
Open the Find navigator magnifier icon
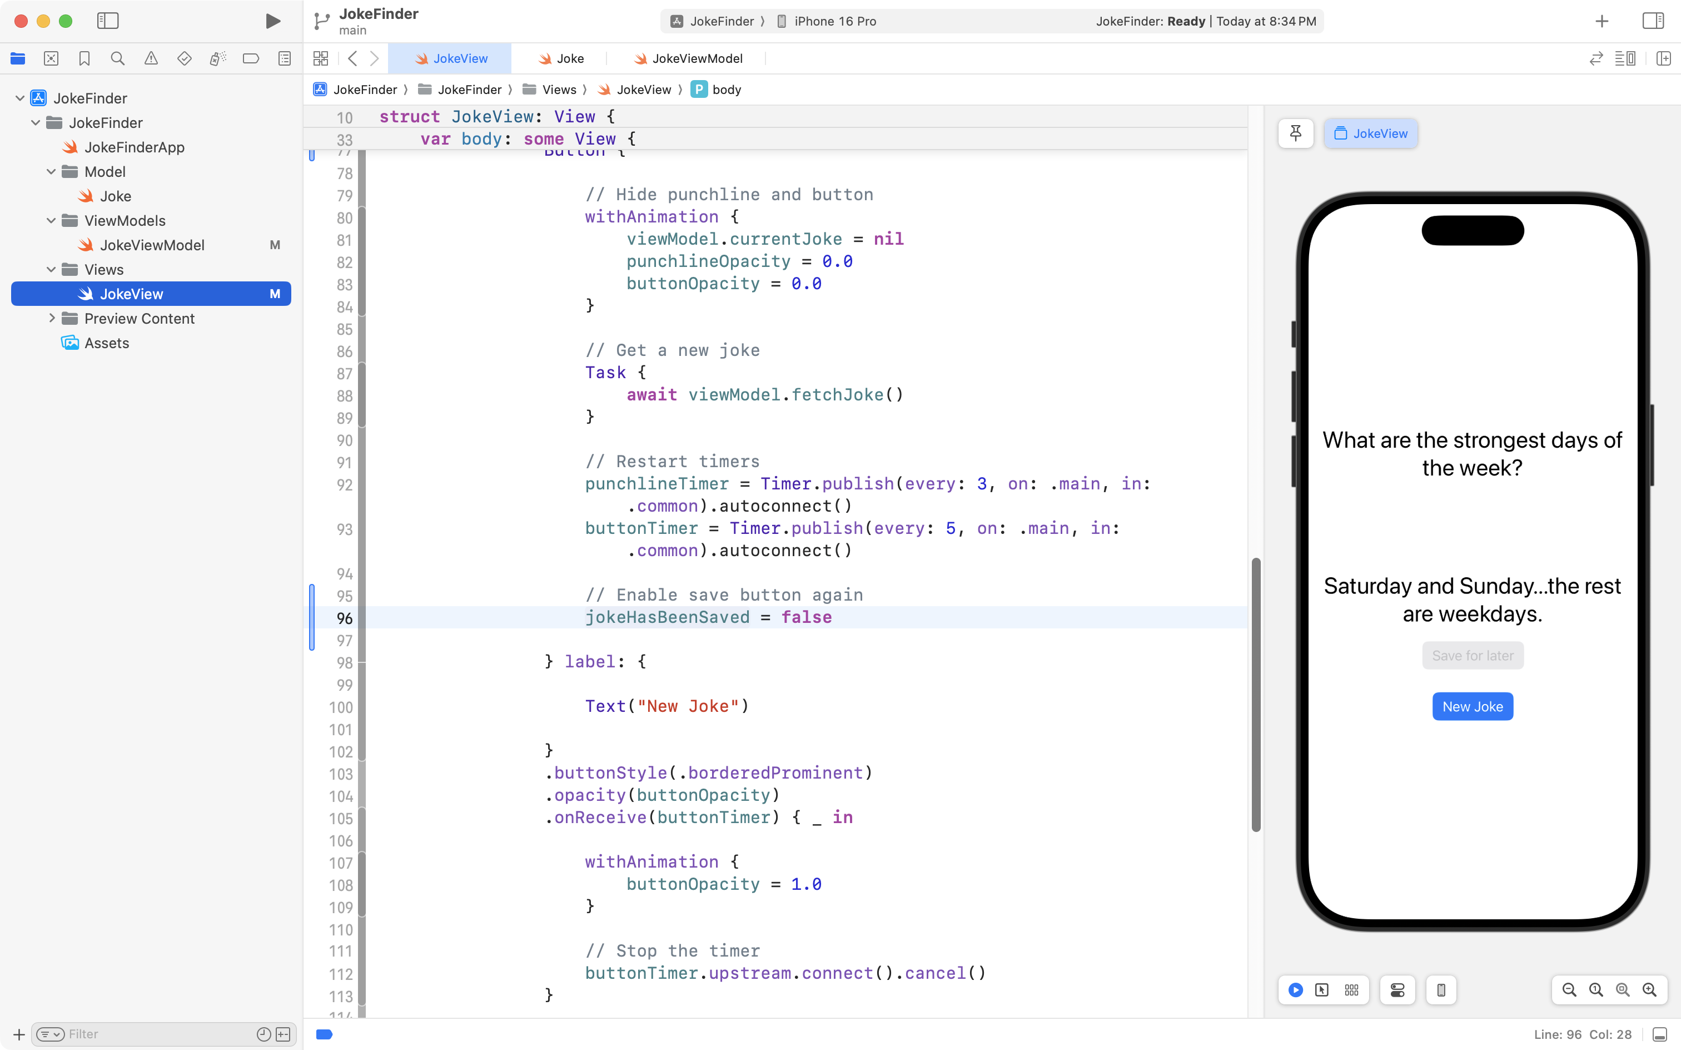pos(117,59)
